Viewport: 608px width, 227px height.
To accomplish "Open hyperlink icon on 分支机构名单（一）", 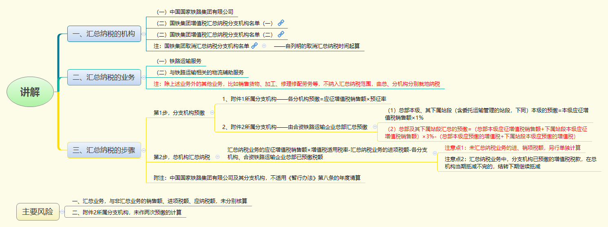I will (281, 23).
